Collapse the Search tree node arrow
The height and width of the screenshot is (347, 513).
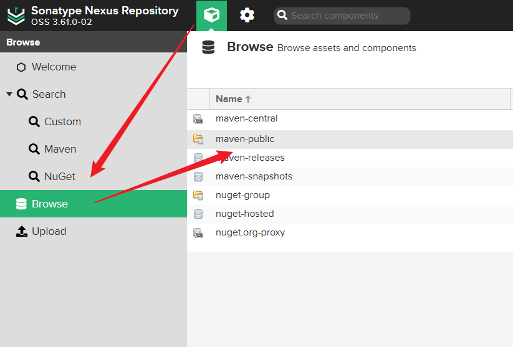click(x=9, y=94)
